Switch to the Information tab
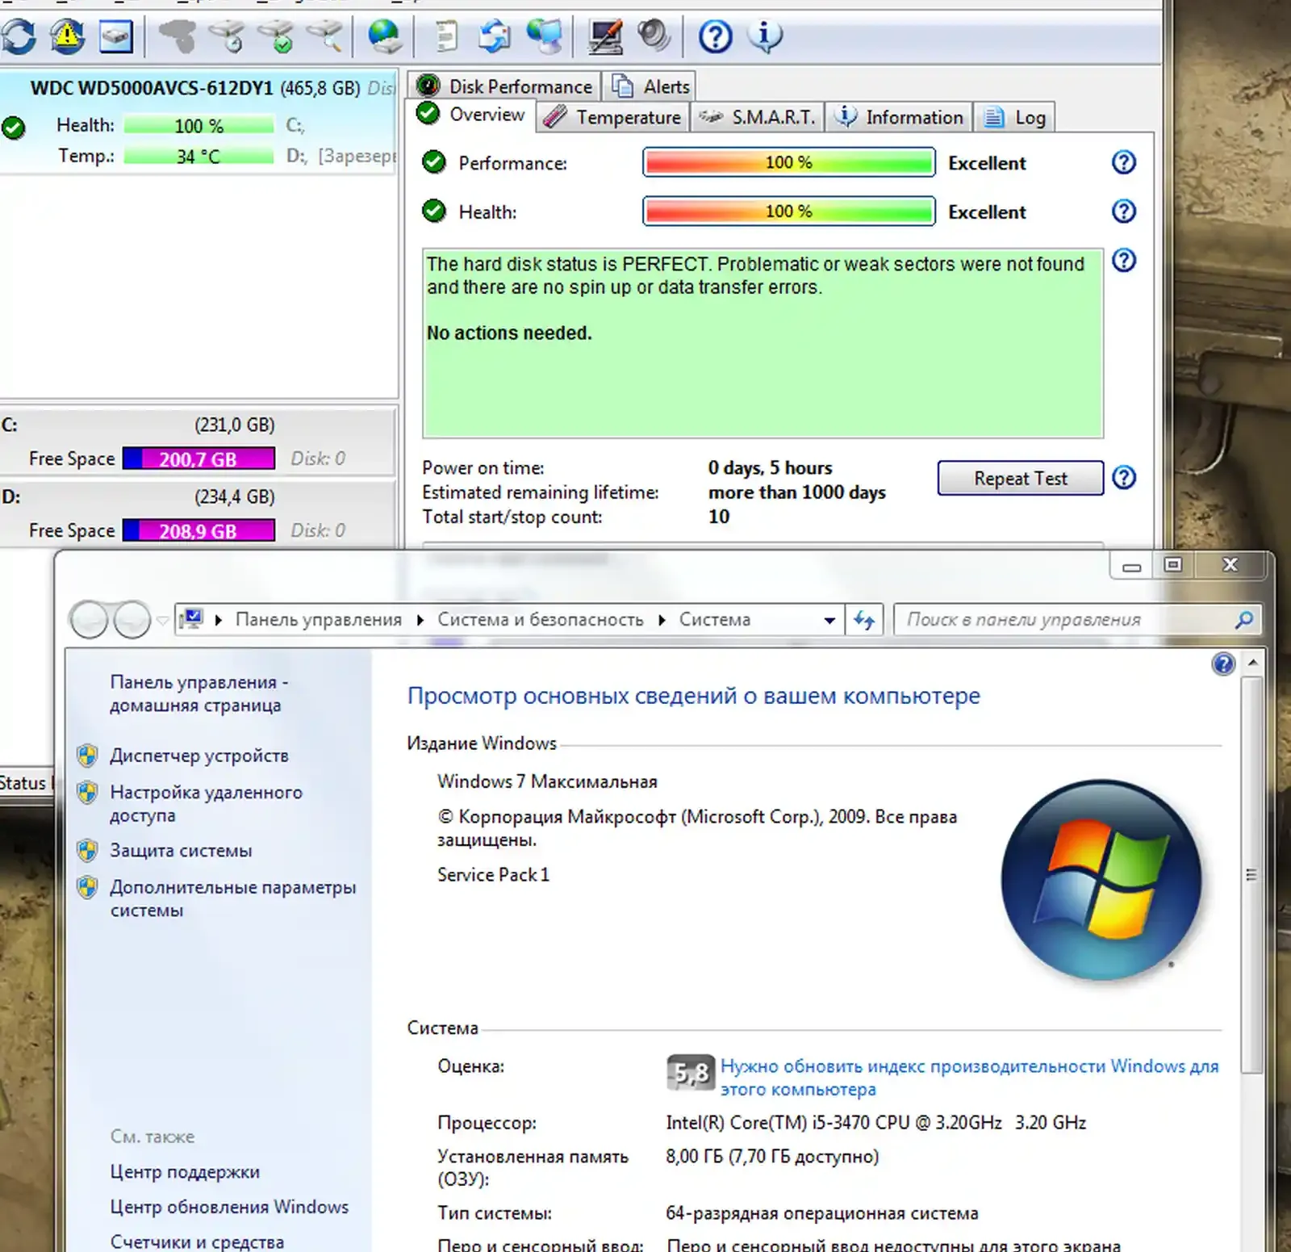 [x=899, y=117]
